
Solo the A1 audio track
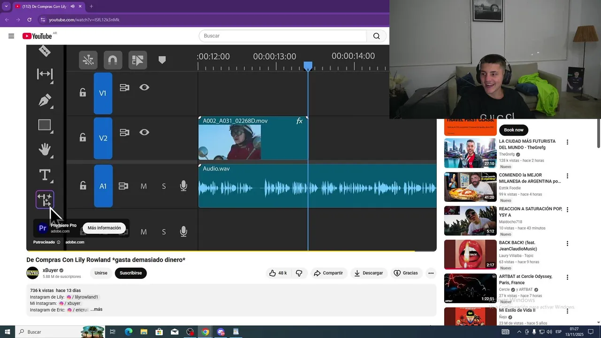pyautogui.click(x=164, y=186)
